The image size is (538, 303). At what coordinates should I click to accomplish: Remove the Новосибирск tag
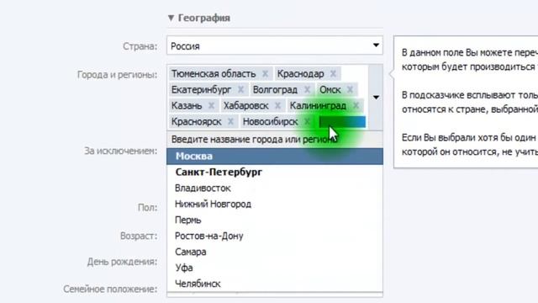[307, 121]
